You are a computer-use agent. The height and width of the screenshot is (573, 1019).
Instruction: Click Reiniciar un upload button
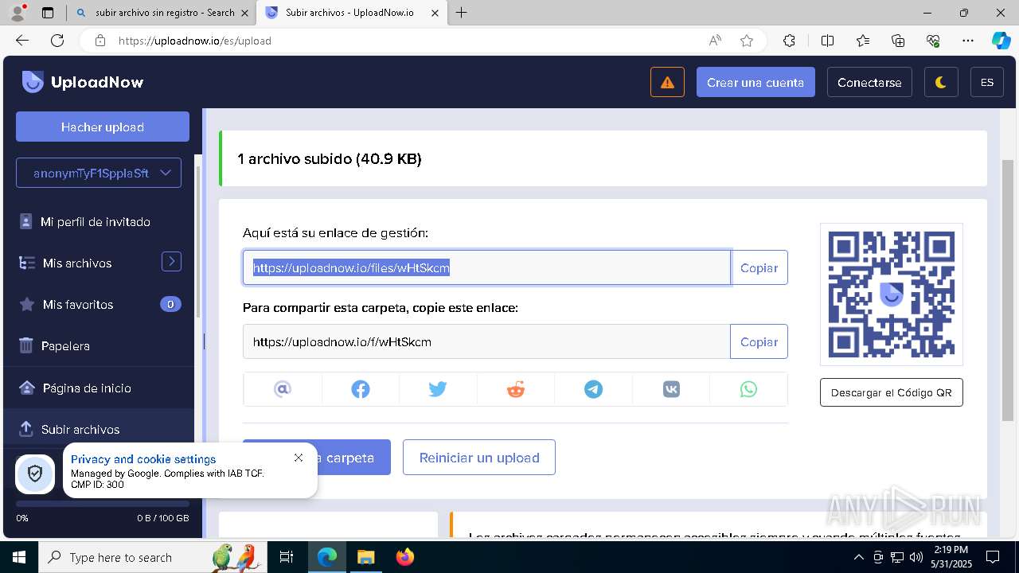479,458
